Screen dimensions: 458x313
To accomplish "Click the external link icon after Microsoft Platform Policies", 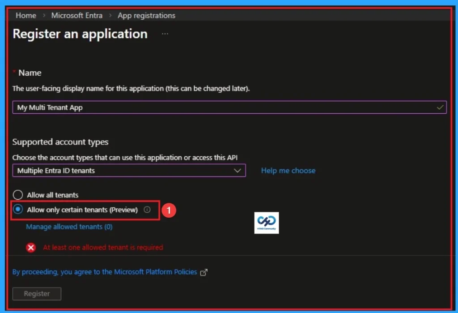I will [x=204, y=272].
